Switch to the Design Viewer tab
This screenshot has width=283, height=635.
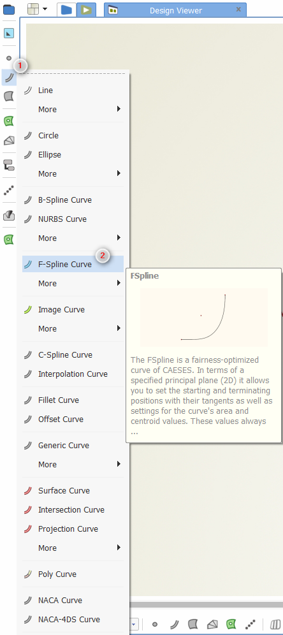175,11
